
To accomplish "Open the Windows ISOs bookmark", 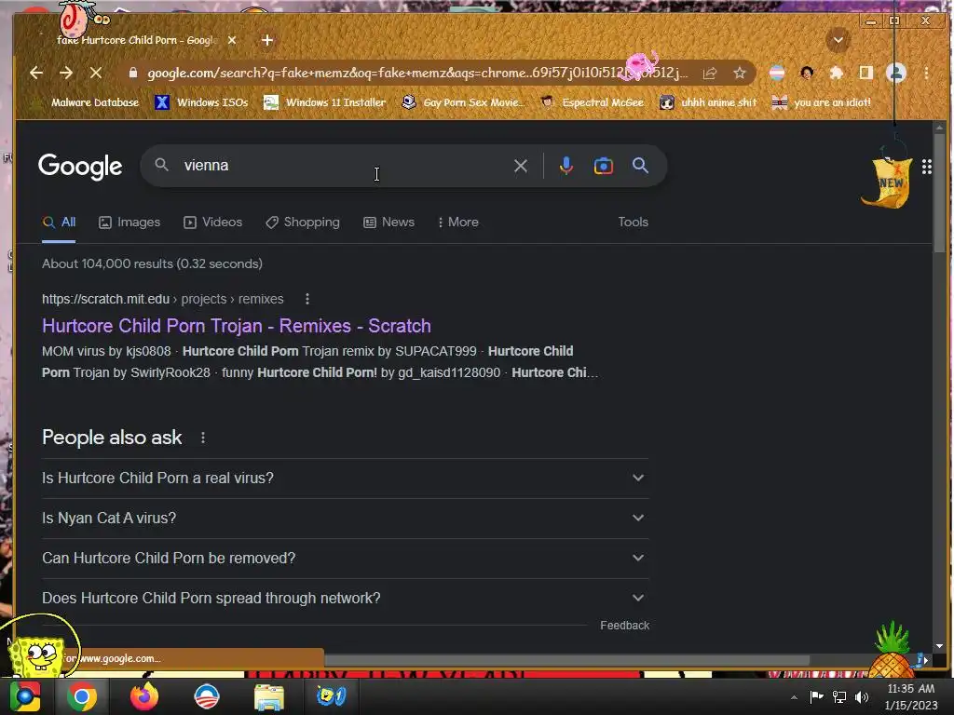I will (x=202, y=102).
